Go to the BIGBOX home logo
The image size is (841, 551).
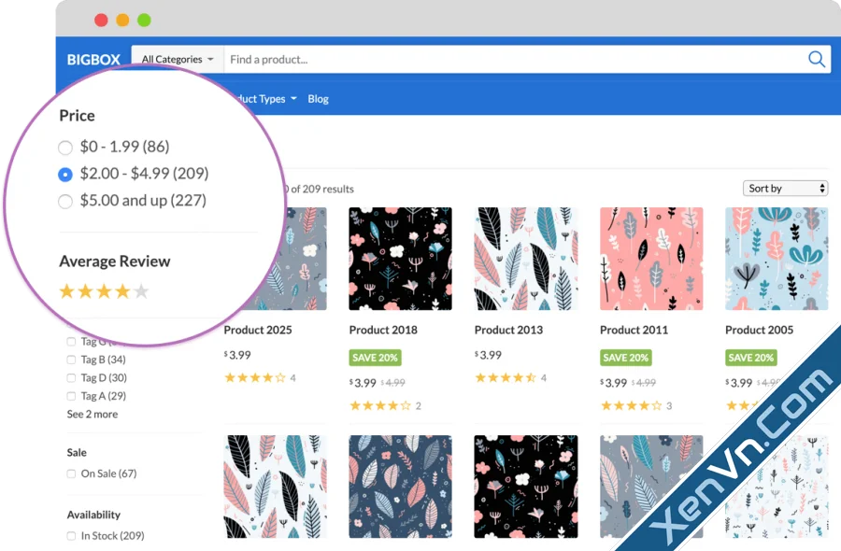click(x=93, y=60)
